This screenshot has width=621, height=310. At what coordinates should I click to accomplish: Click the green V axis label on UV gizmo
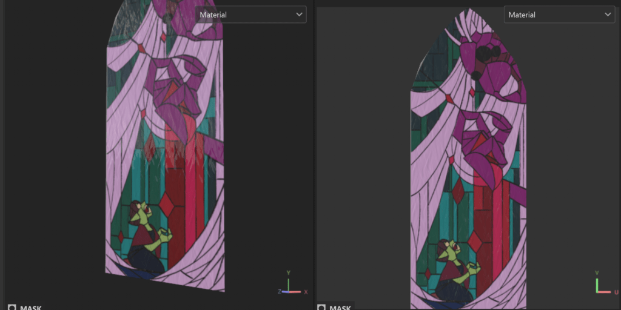[x=597, y=273]
